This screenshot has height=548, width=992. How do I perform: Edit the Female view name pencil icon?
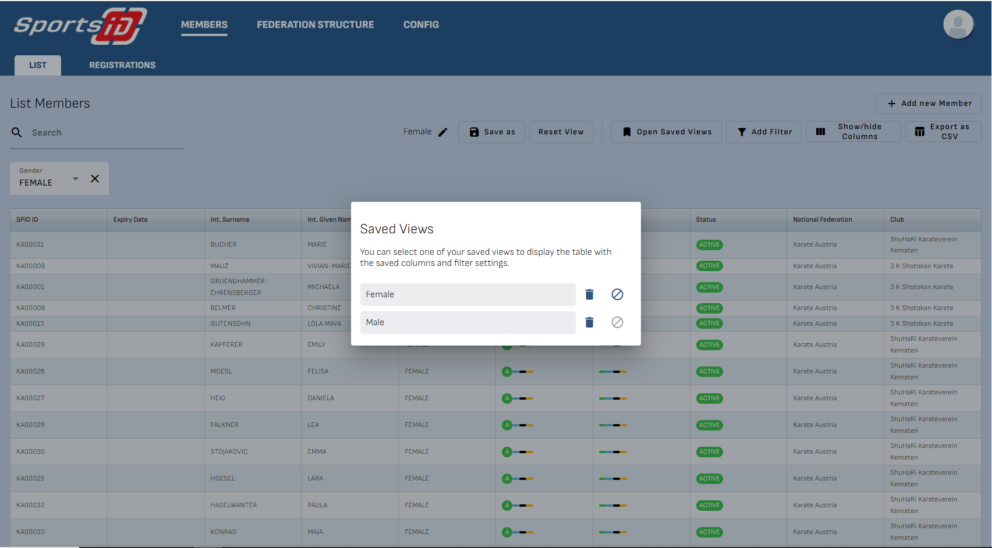[443, 132]
